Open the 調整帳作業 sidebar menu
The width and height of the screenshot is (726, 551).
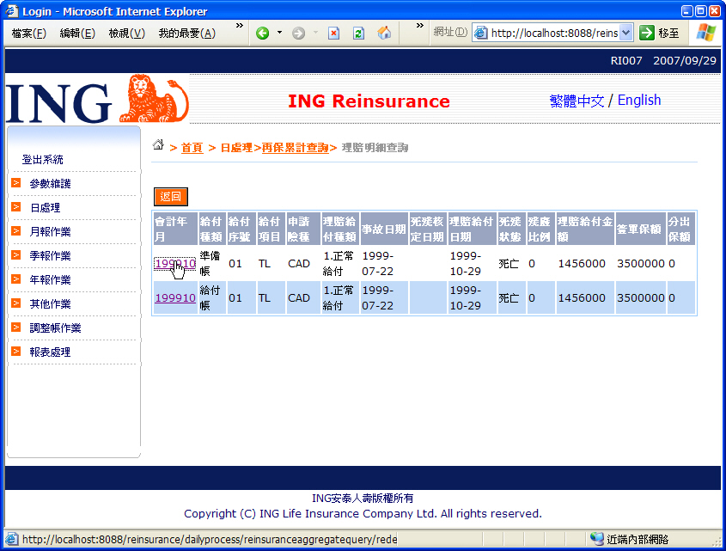coord(55,328)
